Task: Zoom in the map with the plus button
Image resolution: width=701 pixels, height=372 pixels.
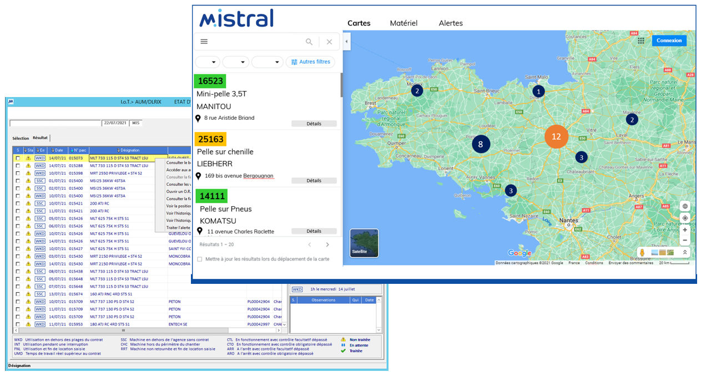Action: tap(685, 230)
